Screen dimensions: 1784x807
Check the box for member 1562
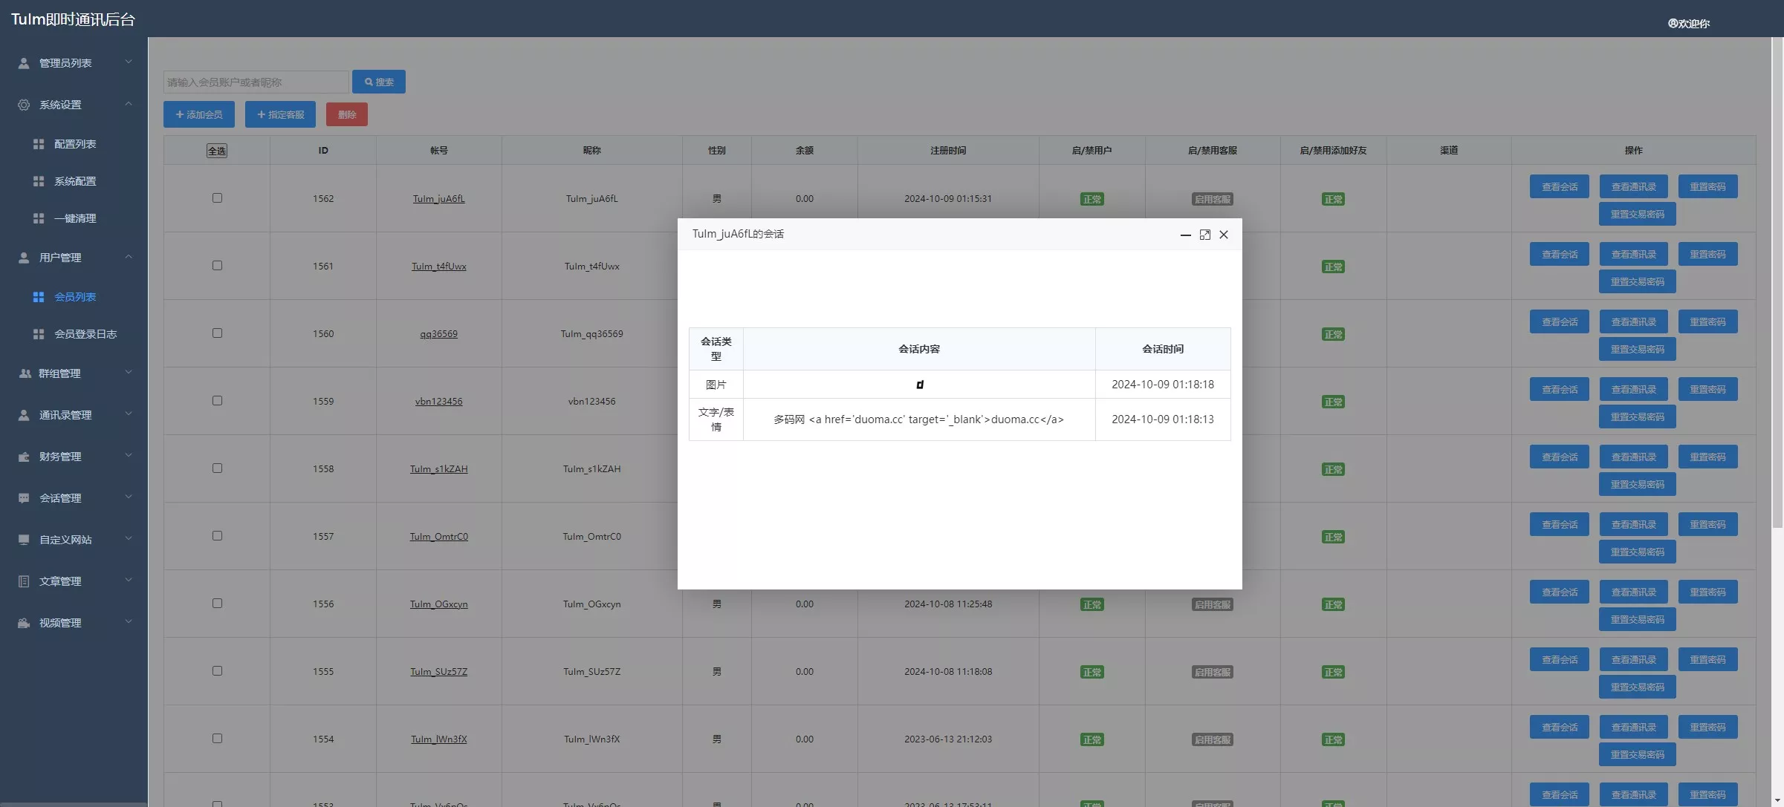[217, 198]
